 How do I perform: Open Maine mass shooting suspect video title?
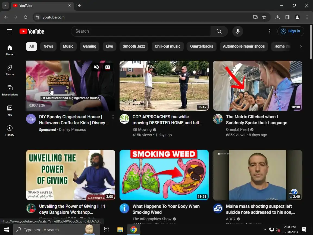[261, 209]
